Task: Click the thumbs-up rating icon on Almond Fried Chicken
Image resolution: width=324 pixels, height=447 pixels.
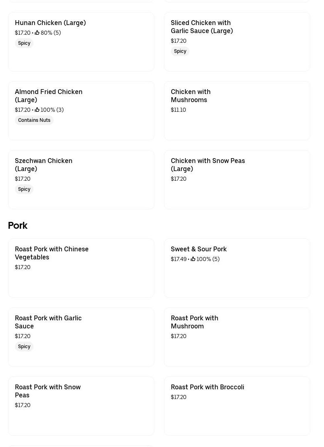Action: point(37,110)
